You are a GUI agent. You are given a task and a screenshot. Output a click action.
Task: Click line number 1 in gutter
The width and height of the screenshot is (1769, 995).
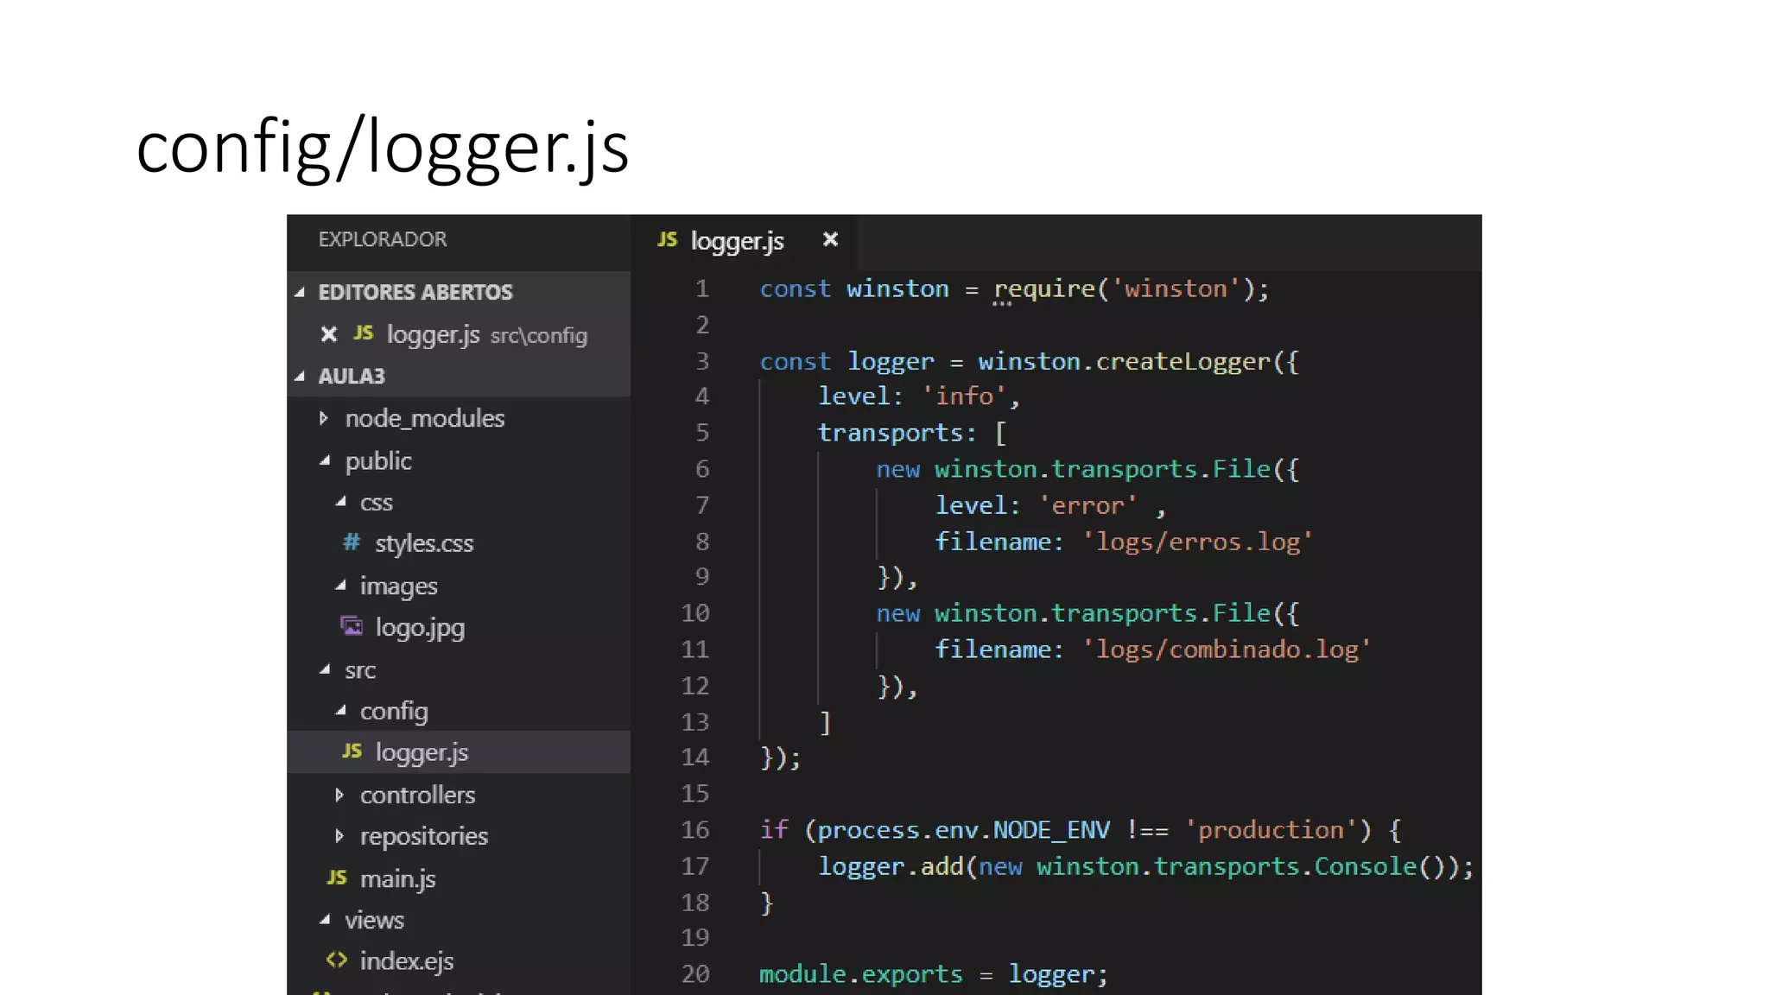click(702, 288)
